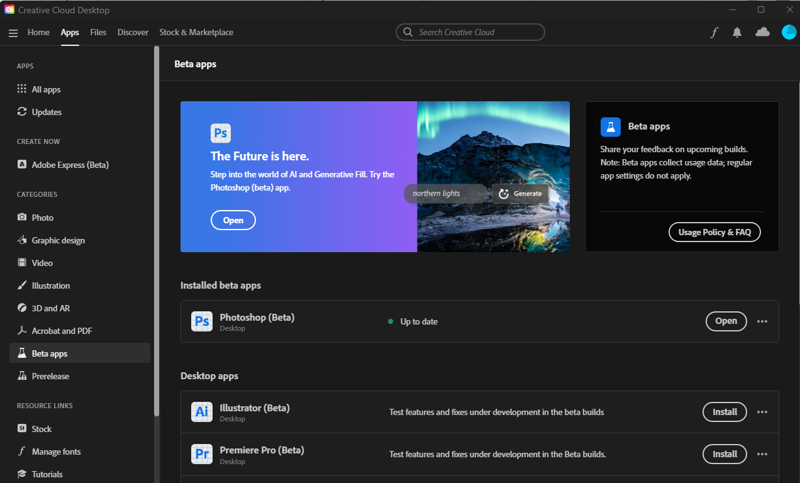Open Adobe Express (Beta)
The image size is (800, 483).
point(69,164)
